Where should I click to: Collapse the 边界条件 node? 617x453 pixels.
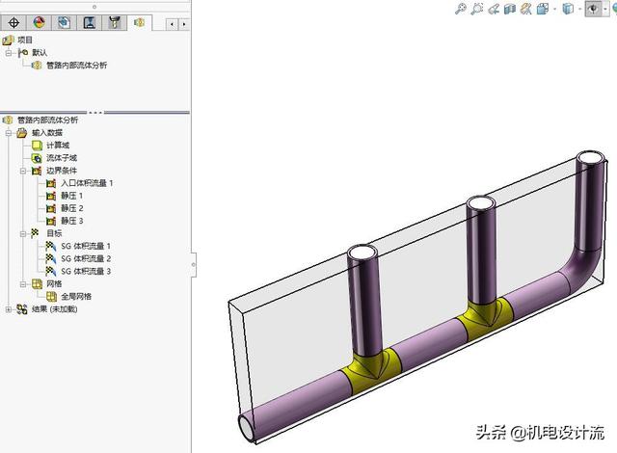click(23, 171)
